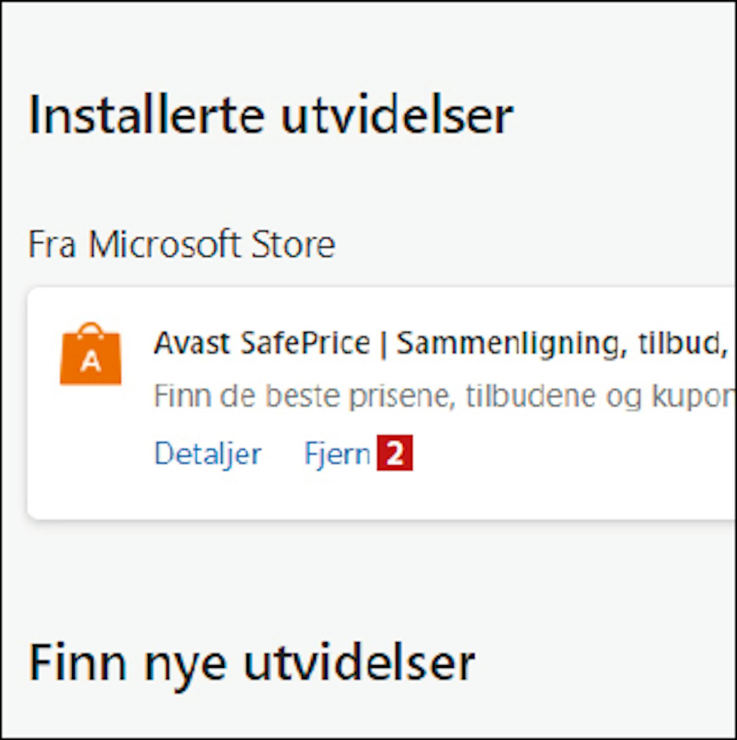
Task: Click the Avast SafePrice shopping bag icon
Action: click(x=90, y=354)
